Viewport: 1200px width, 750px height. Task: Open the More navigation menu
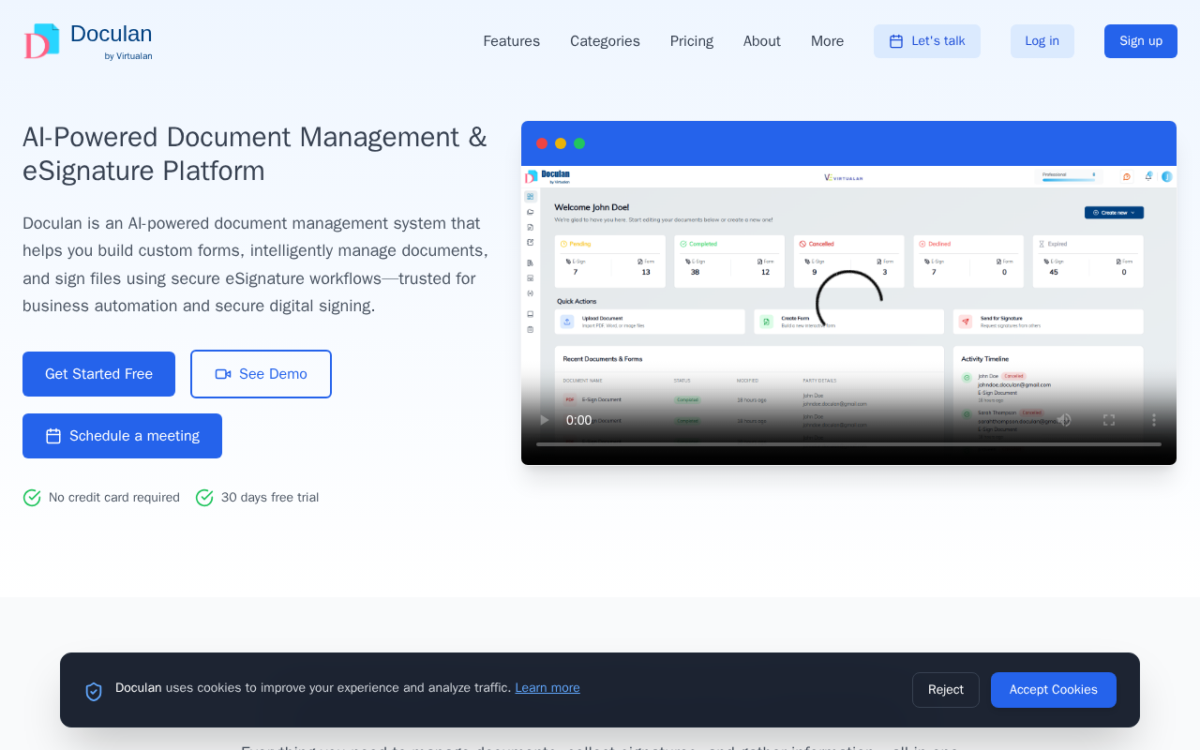(827, 41)
